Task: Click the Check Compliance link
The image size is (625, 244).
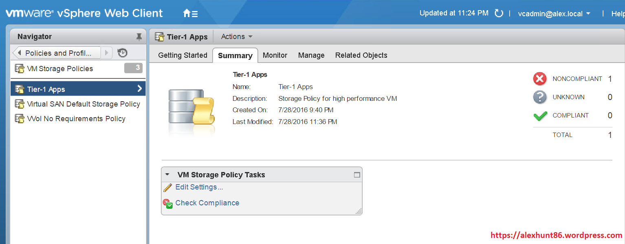Action: point(207,203)
